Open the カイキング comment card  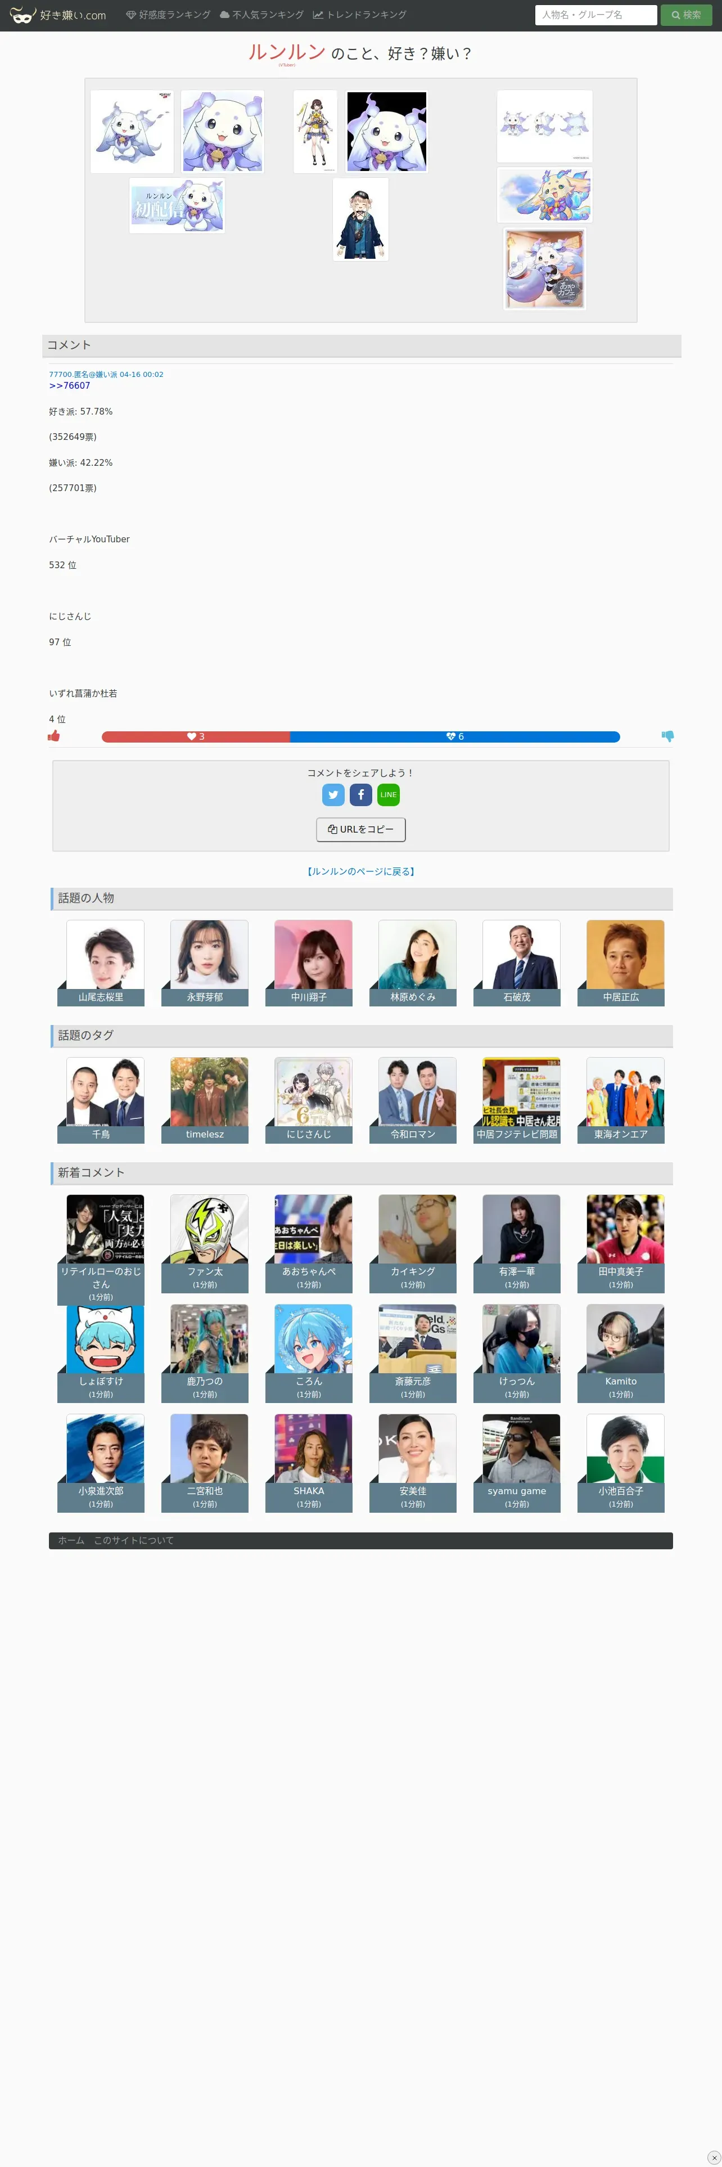[413, 1243]
